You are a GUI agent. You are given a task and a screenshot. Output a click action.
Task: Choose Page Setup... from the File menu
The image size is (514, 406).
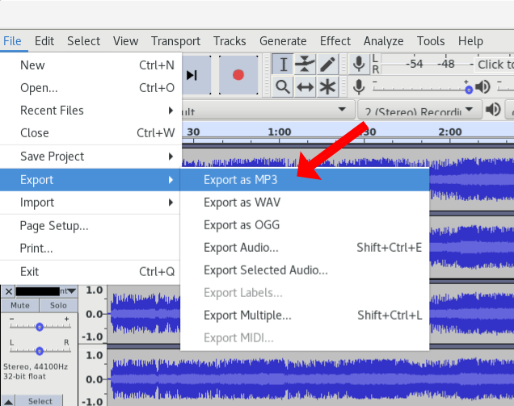[91, 226]
